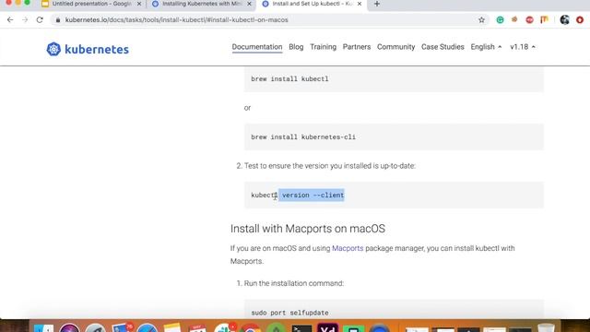Screen dimensions: 590x332
Task: Close the Installing Kubernetes with Minikube tab
Action: tap(249, 4)
